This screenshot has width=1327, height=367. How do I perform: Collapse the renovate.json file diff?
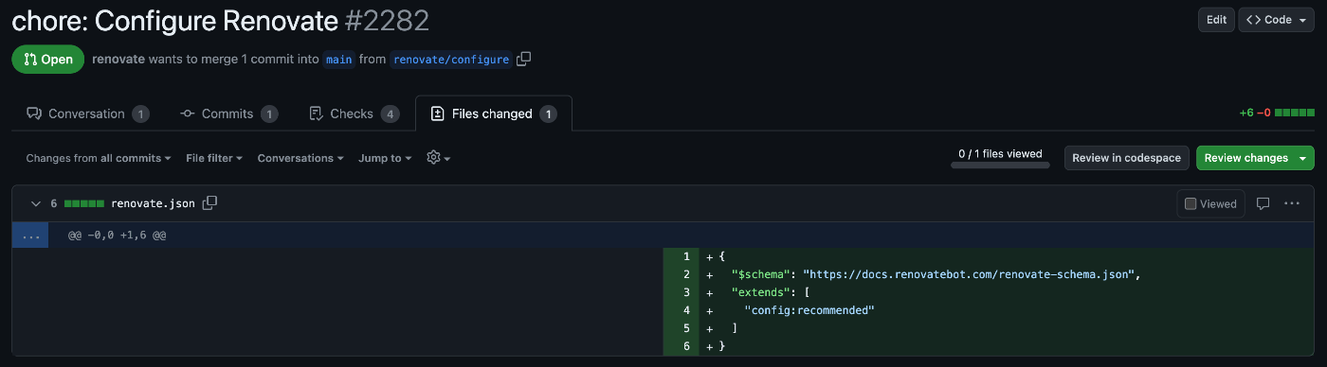pos(36,203)
